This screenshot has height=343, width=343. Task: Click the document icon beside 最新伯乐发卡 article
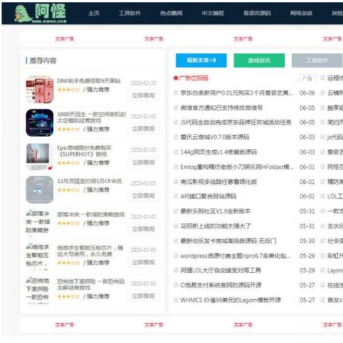coord(176,241)
